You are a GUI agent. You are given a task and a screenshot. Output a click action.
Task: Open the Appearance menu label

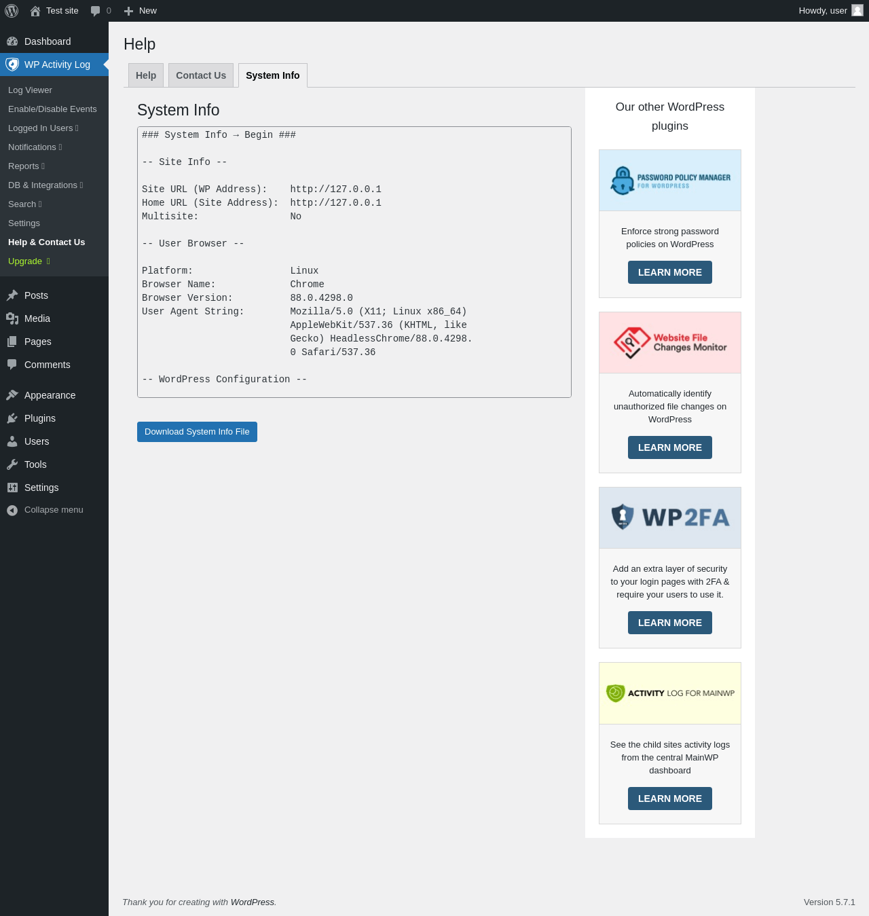(x=50, y=395)
